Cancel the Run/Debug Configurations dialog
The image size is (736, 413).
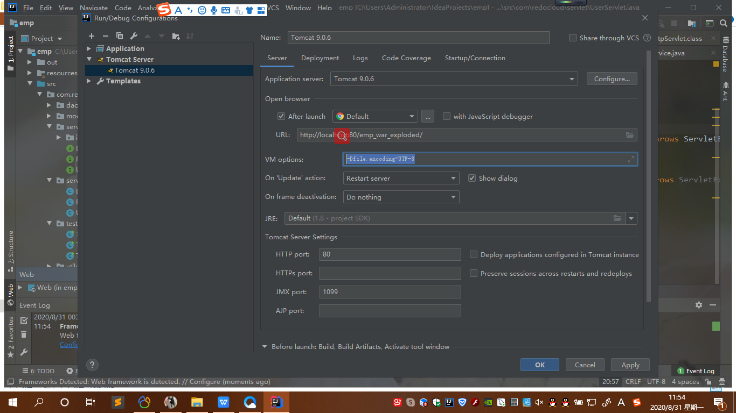[x=585, y=365]
